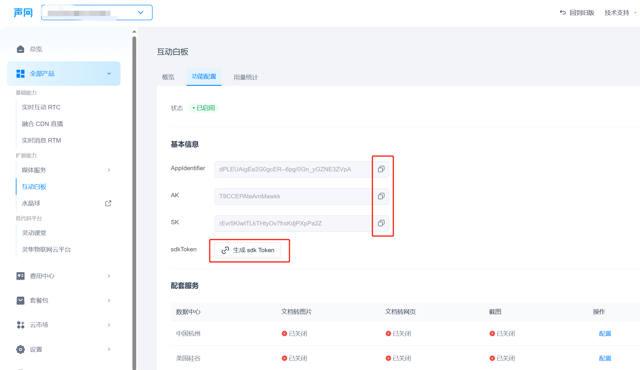Screen dimensions: 640x370
Task: Expand the 套餐包 chevron
Action: [109, 300]
